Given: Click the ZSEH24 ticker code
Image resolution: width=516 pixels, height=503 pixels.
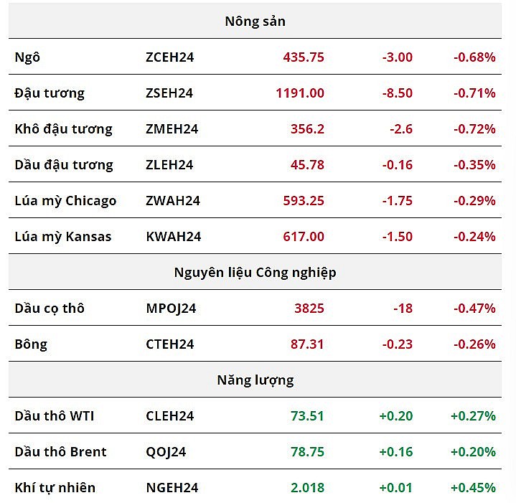Looking at the screenshot, I should coord(169,93).
